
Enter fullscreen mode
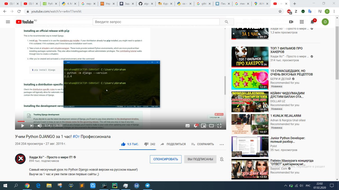click(x=219, y=126)
